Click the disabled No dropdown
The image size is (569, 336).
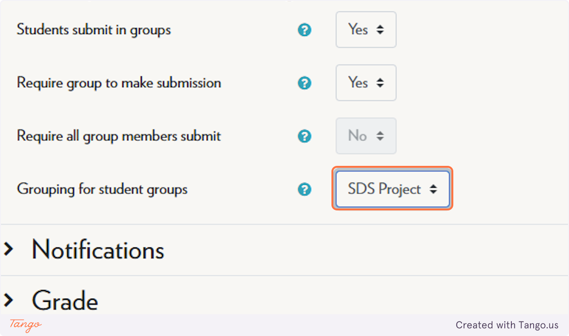(x=366, y=136)
